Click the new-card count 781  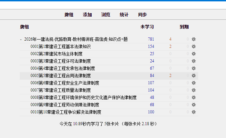[151, 39]
